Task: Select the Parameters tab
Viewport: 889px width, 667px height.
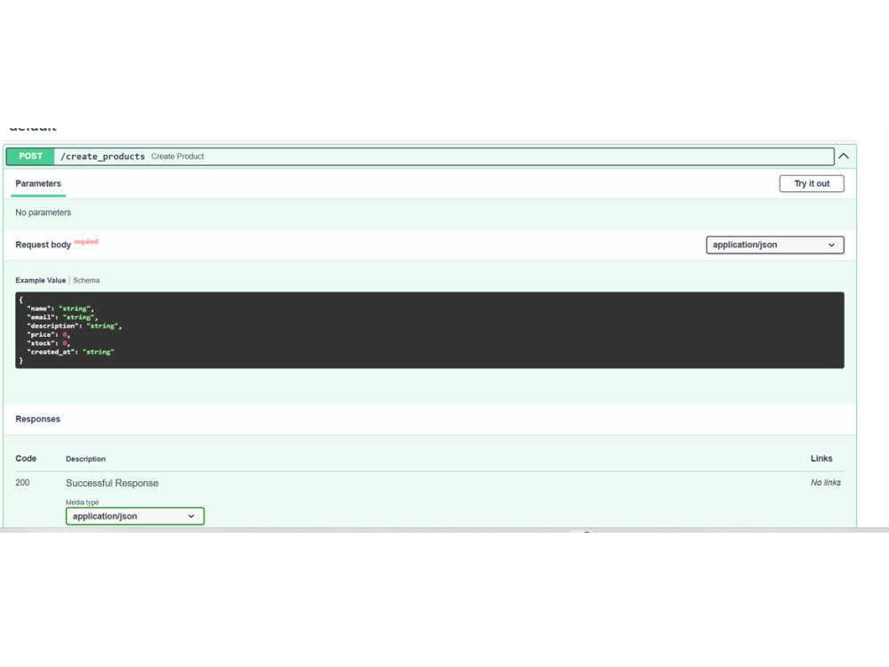Action: point(38,184)
